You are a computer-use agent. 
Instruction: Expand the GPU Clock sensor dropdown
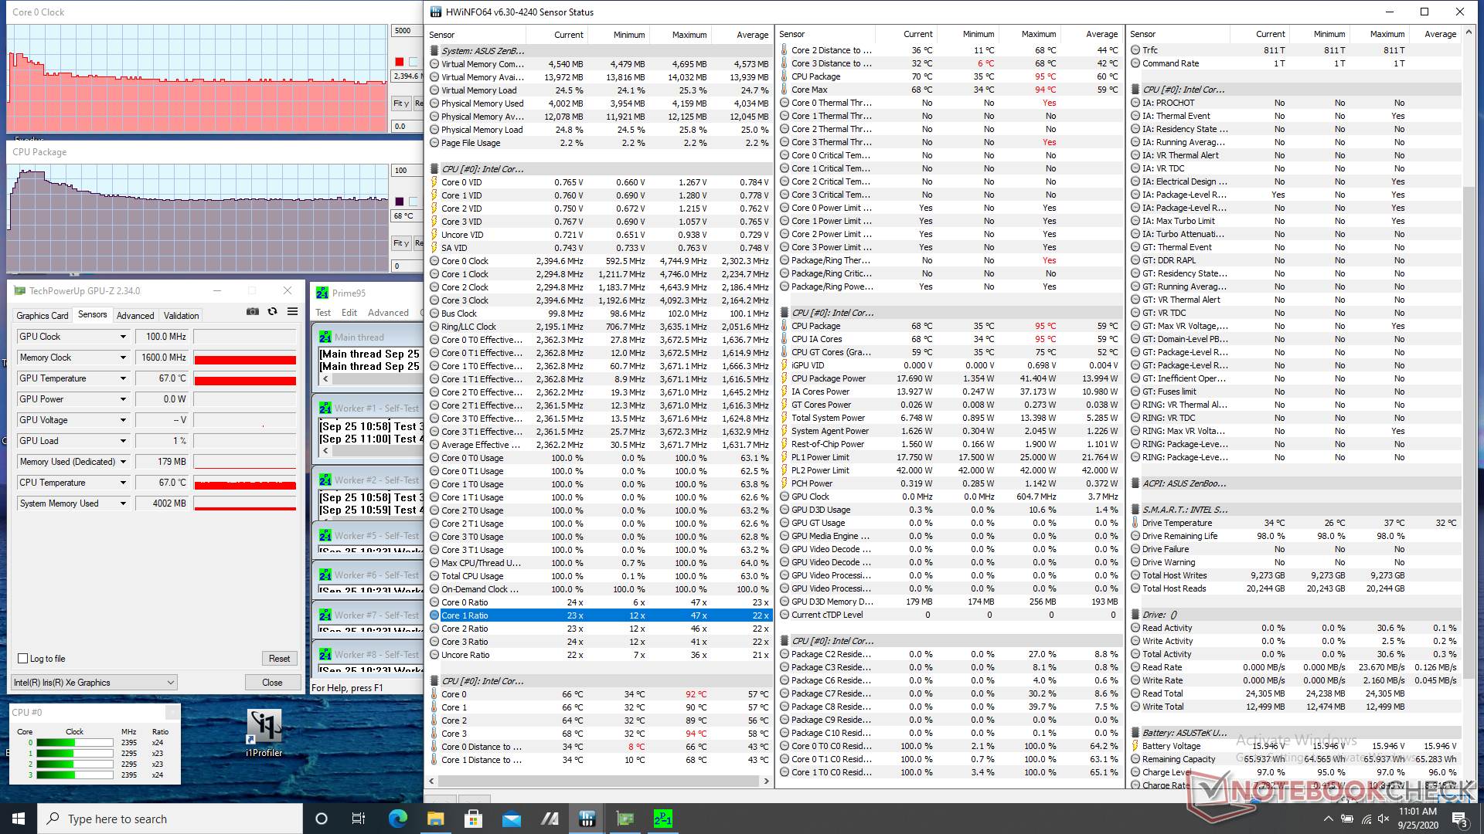pyautogui.click(x=123, y=337)
